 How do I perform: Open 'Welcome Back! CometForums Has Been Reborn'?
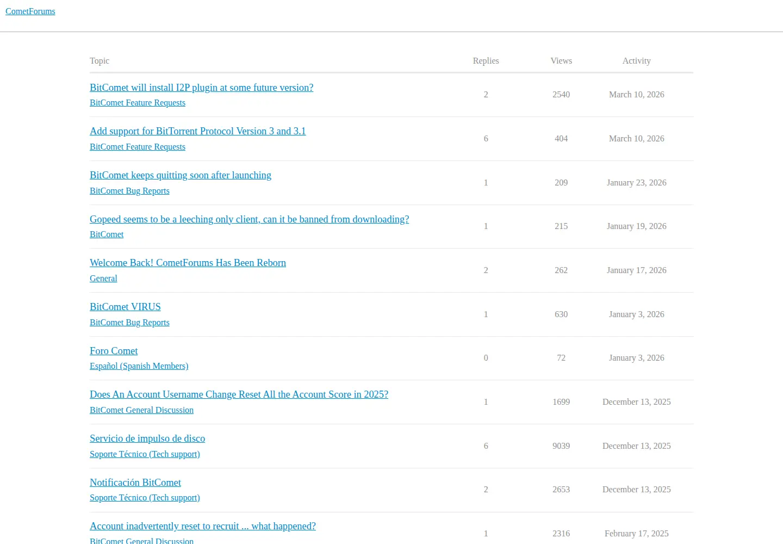[x=188, y=263]
